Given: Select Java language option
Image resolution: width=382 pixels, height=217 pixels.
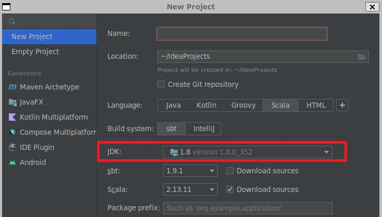Looking at the screenshot, I should (x=173, y=105).
